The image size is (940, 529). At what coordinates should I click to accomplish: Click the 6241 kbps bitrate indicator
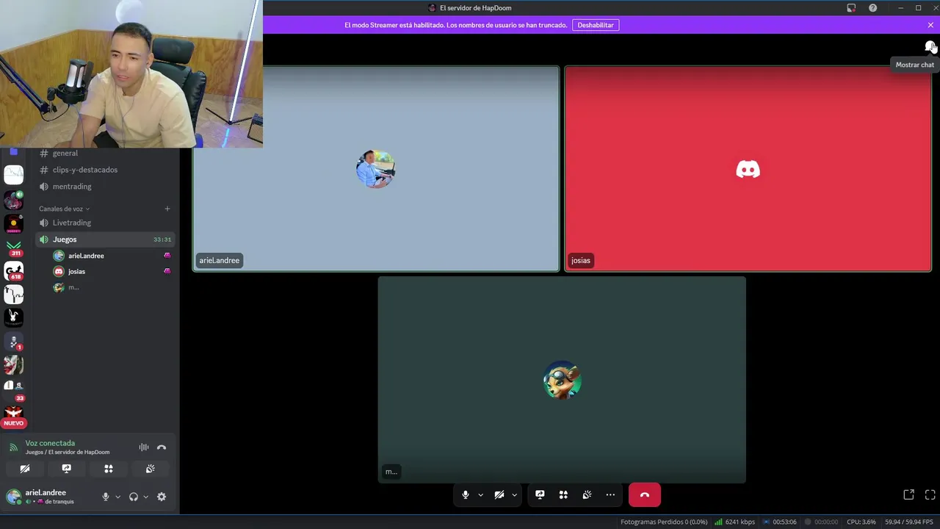[x=734, y=522]
